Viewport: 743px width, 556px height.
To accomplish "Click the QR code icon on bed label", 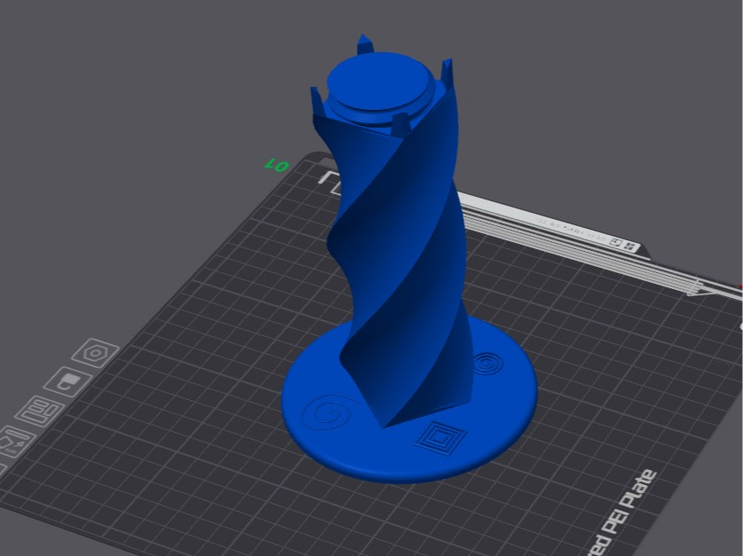I will (x=630, y=246).
